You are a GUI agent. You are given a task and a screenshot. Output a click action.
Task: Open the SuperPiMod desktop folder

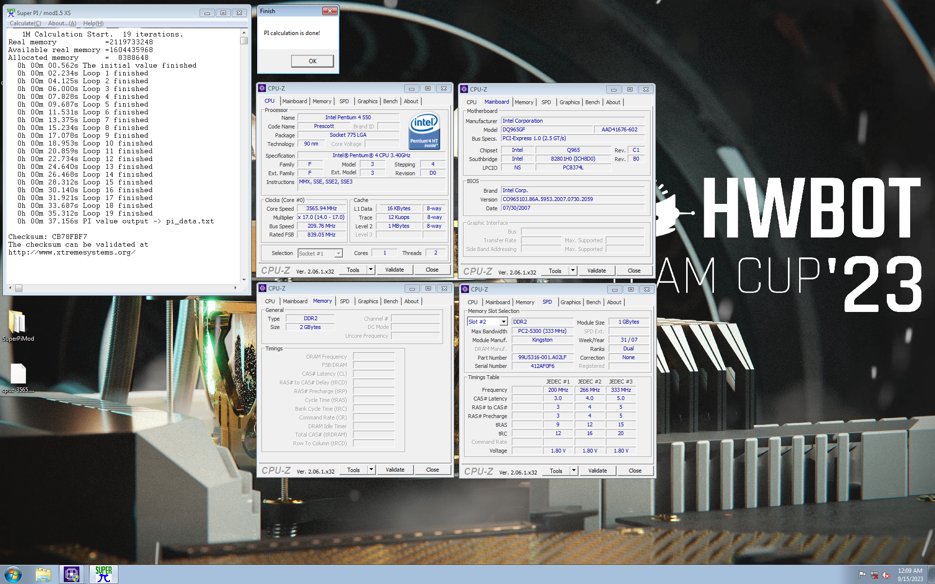(x=18, y=326)
